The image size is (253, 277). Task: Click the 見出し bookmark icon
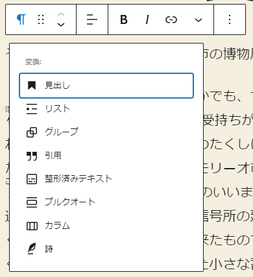tap(32, 86)
